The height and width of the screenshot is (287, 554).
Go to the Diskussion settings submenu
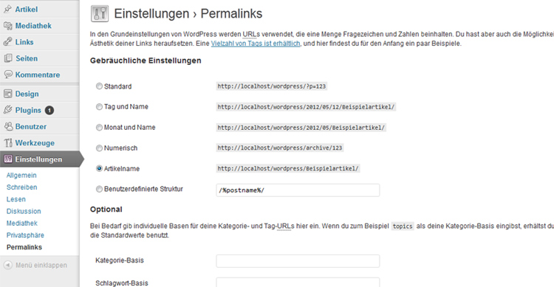pyautogui.click(x=24, y=211)
